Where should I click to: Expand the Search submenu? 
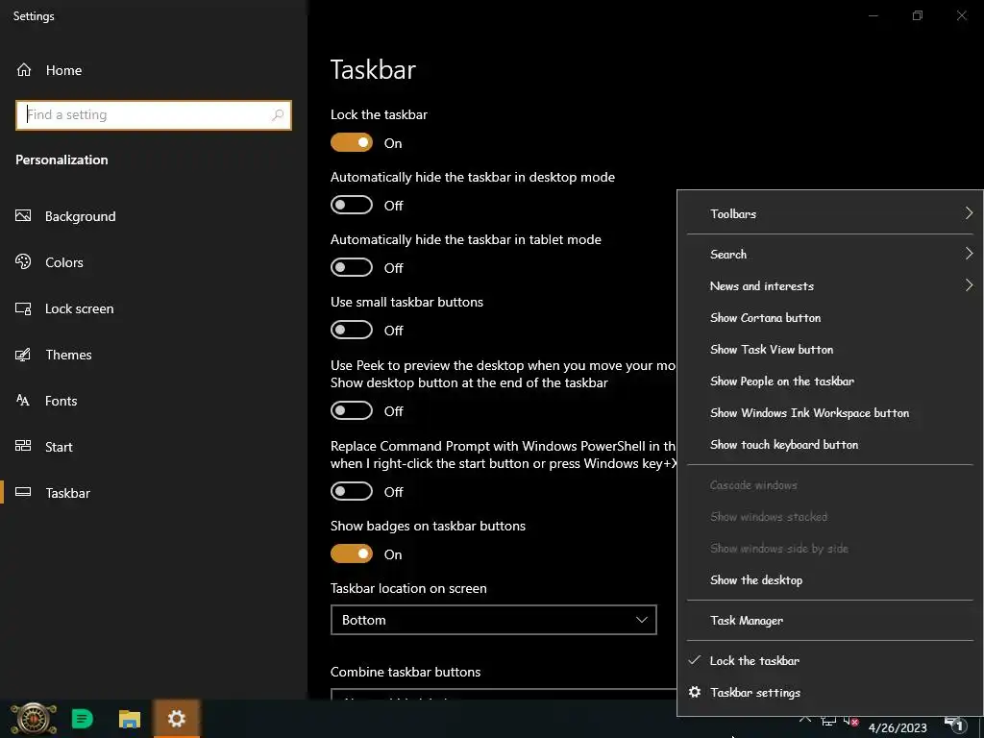[829, 254]
